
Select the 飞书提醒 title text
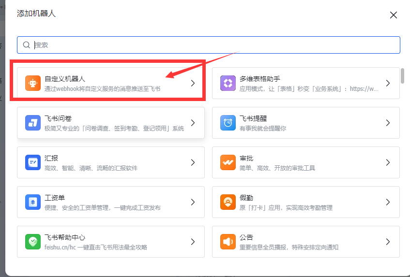pos(253,118)
